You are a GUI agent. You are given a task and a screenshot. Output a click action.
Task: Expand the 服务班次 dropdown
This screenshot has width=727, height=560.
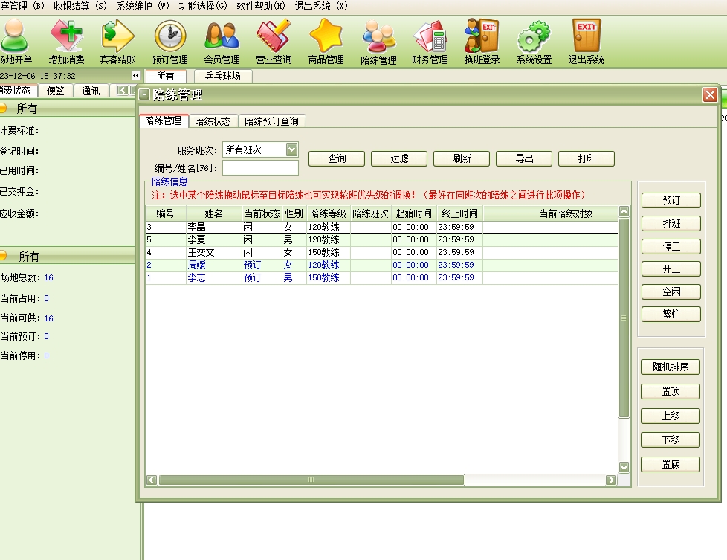(x=291, y=149)
